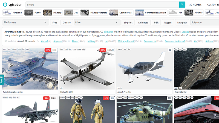Click the 'Pilatus PC-12 NG' title
Screen dimensions: 219x123
67,92
